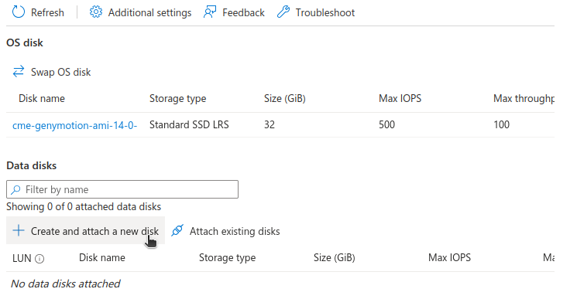Click the plus icon for new disk

19,230
